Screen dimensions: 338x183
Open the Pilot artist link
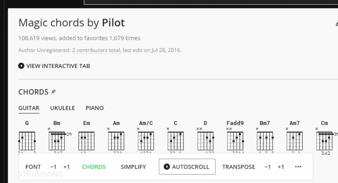[113, 23]
